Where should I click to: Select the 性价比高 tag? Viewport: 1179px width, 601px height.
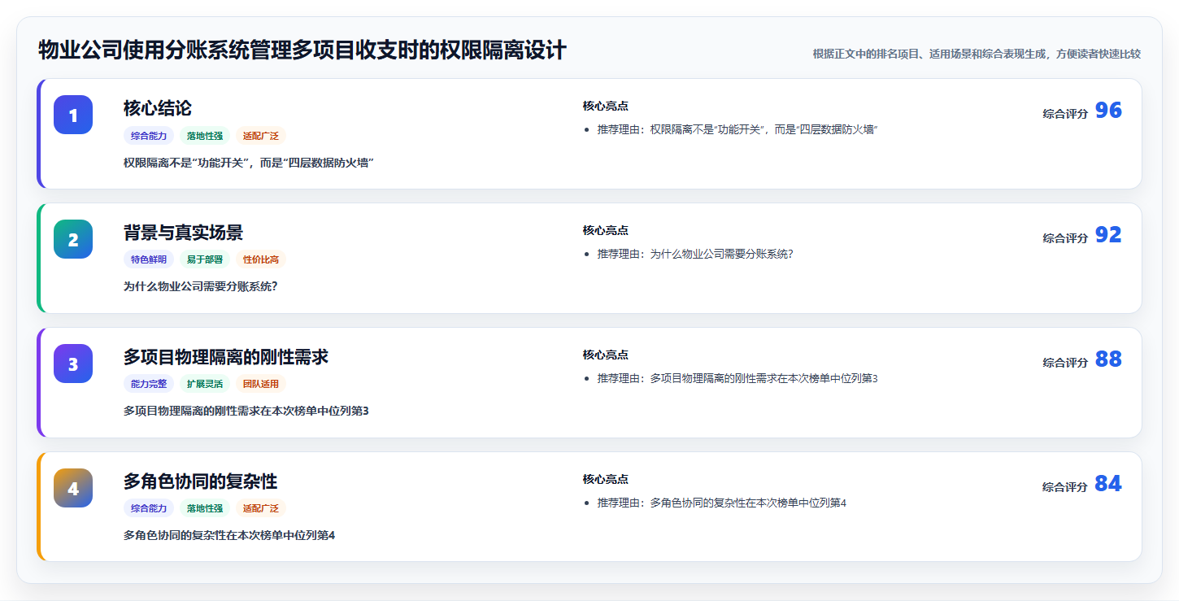coord(261,260)
